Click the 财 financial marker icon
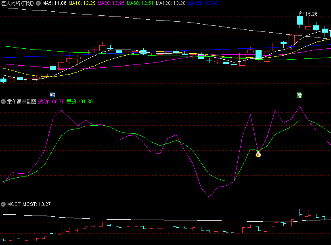 click(x=52, y=95)
